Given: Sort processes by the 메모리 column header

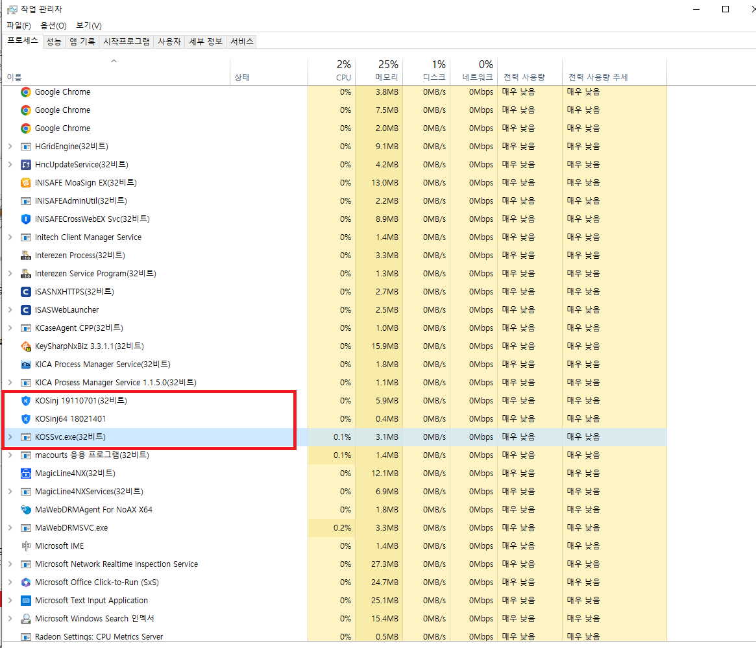Looking at the screenshot, I should coord(379,71).
